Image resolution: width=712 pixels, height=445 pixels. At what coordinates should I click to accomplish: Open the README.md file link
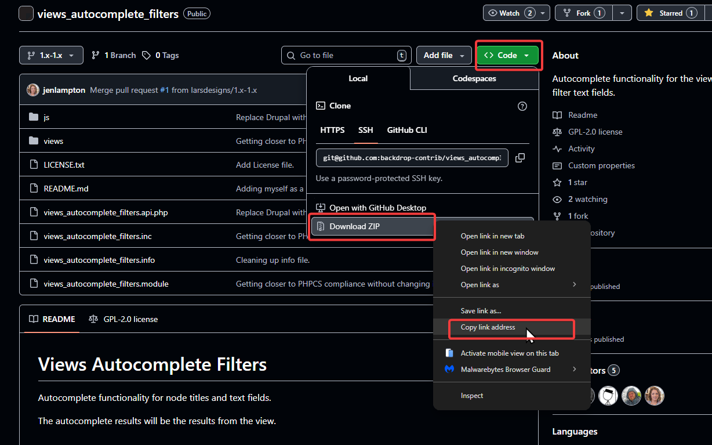[x=66, y=189]
